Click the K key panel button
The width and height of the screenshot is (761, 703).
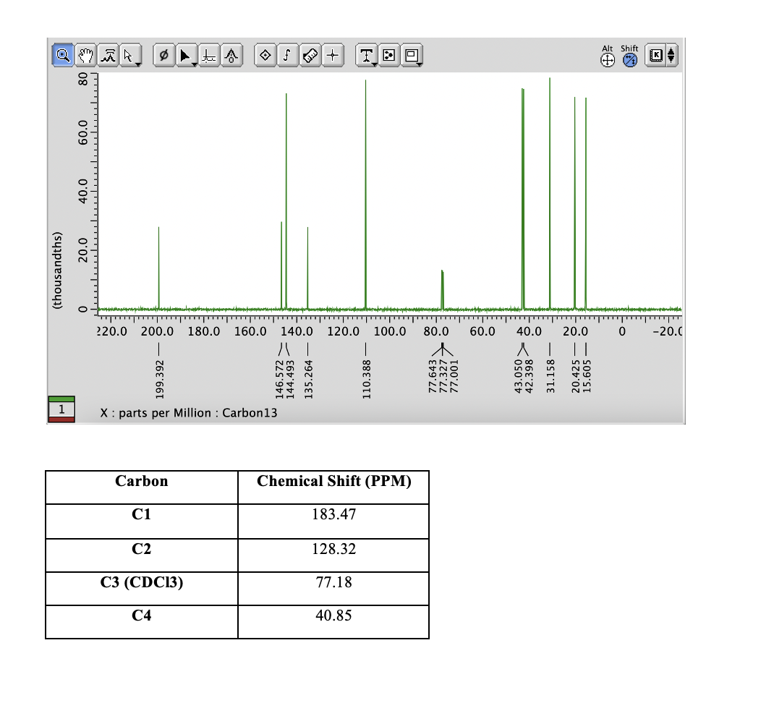(x=655, y=55)
